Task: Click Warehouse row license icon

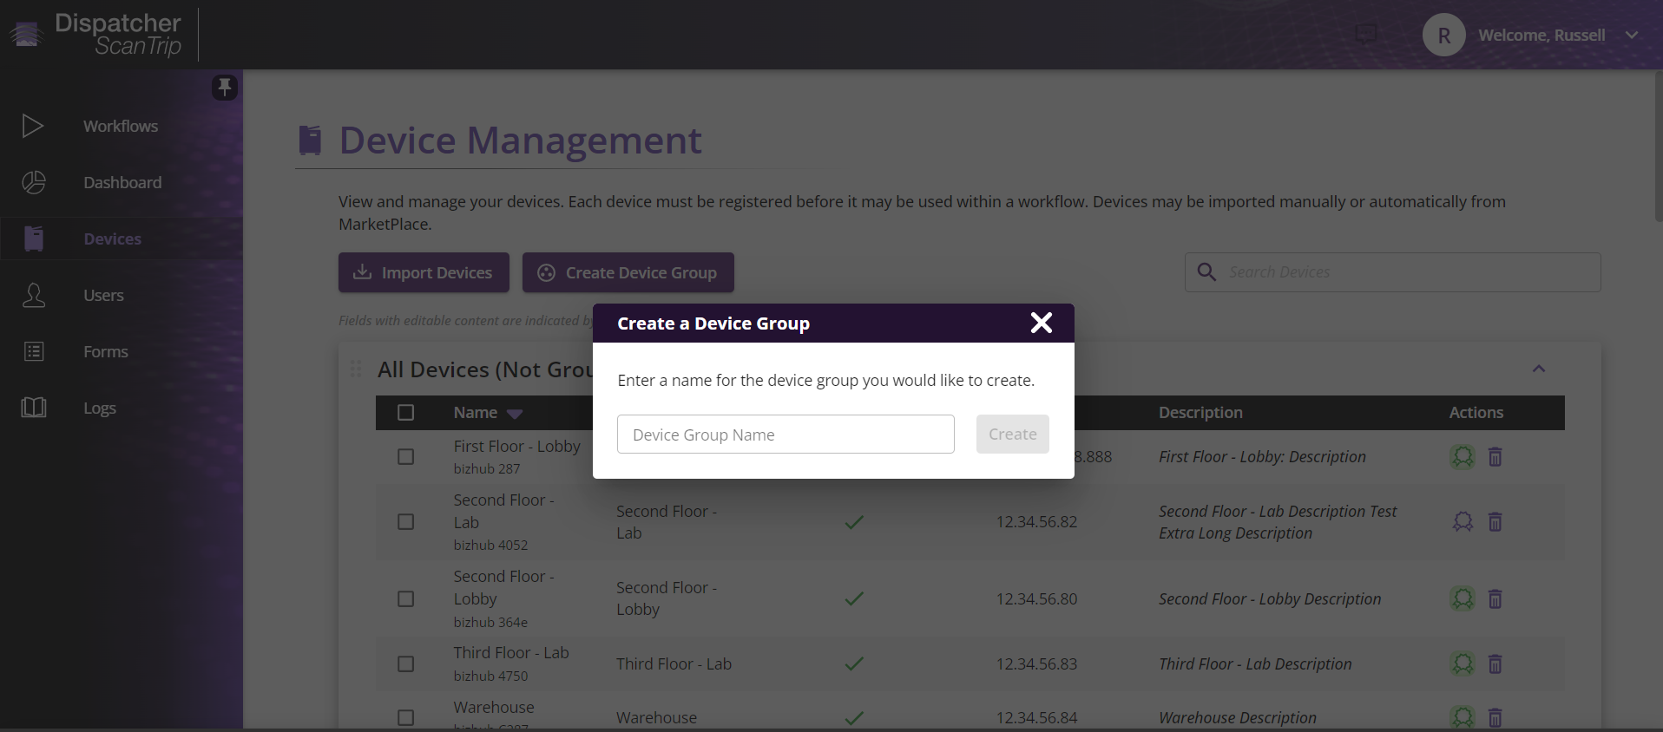Action: point(1463,717)
